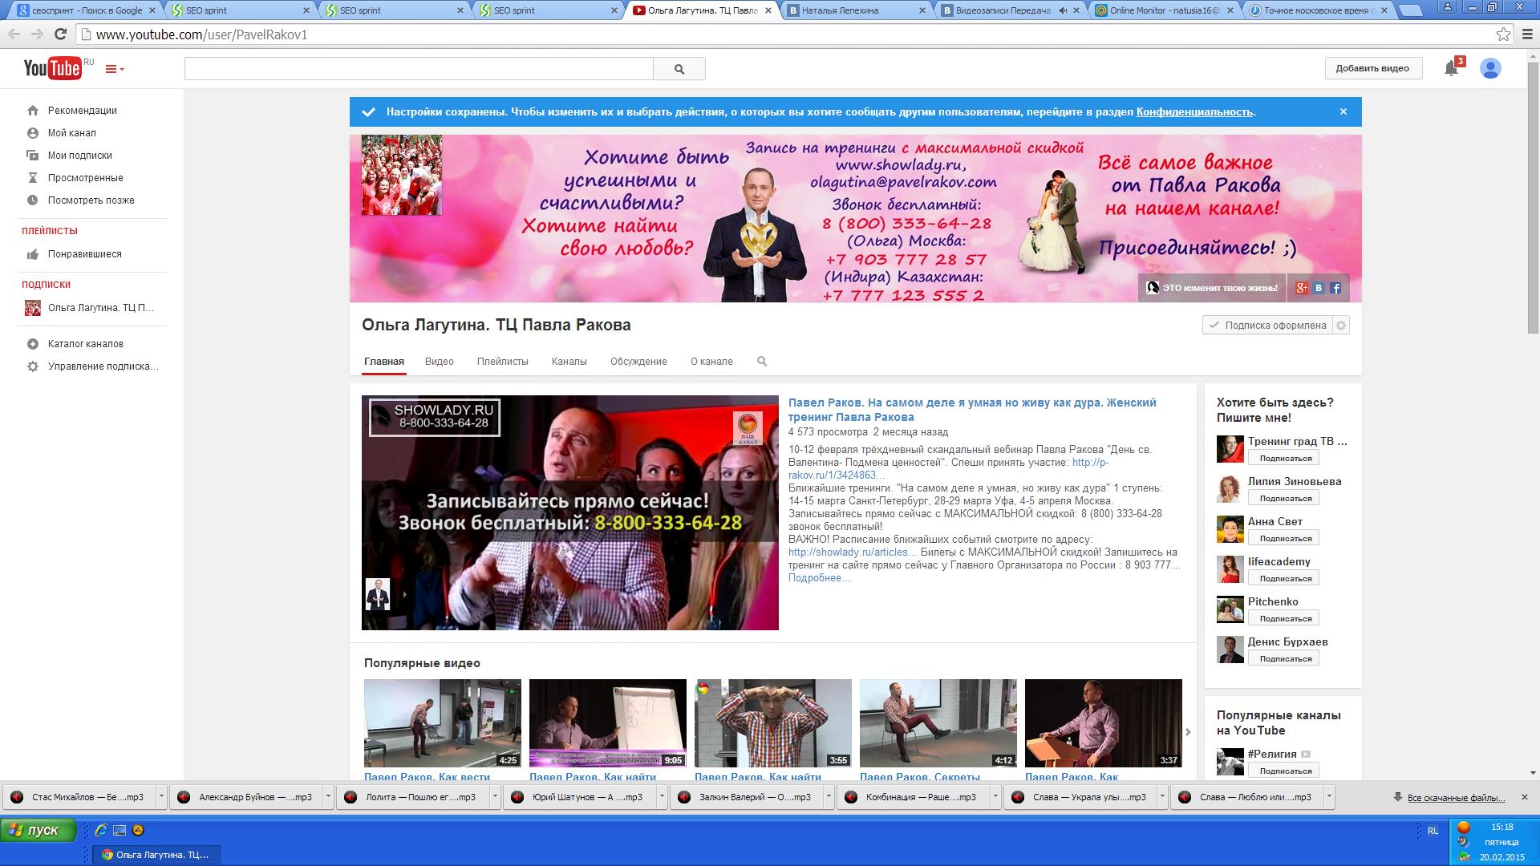The width and height of the screenshot is (1540, 866).
Task: Open subscription settings gear
Action: click(x=1341, y=326)
